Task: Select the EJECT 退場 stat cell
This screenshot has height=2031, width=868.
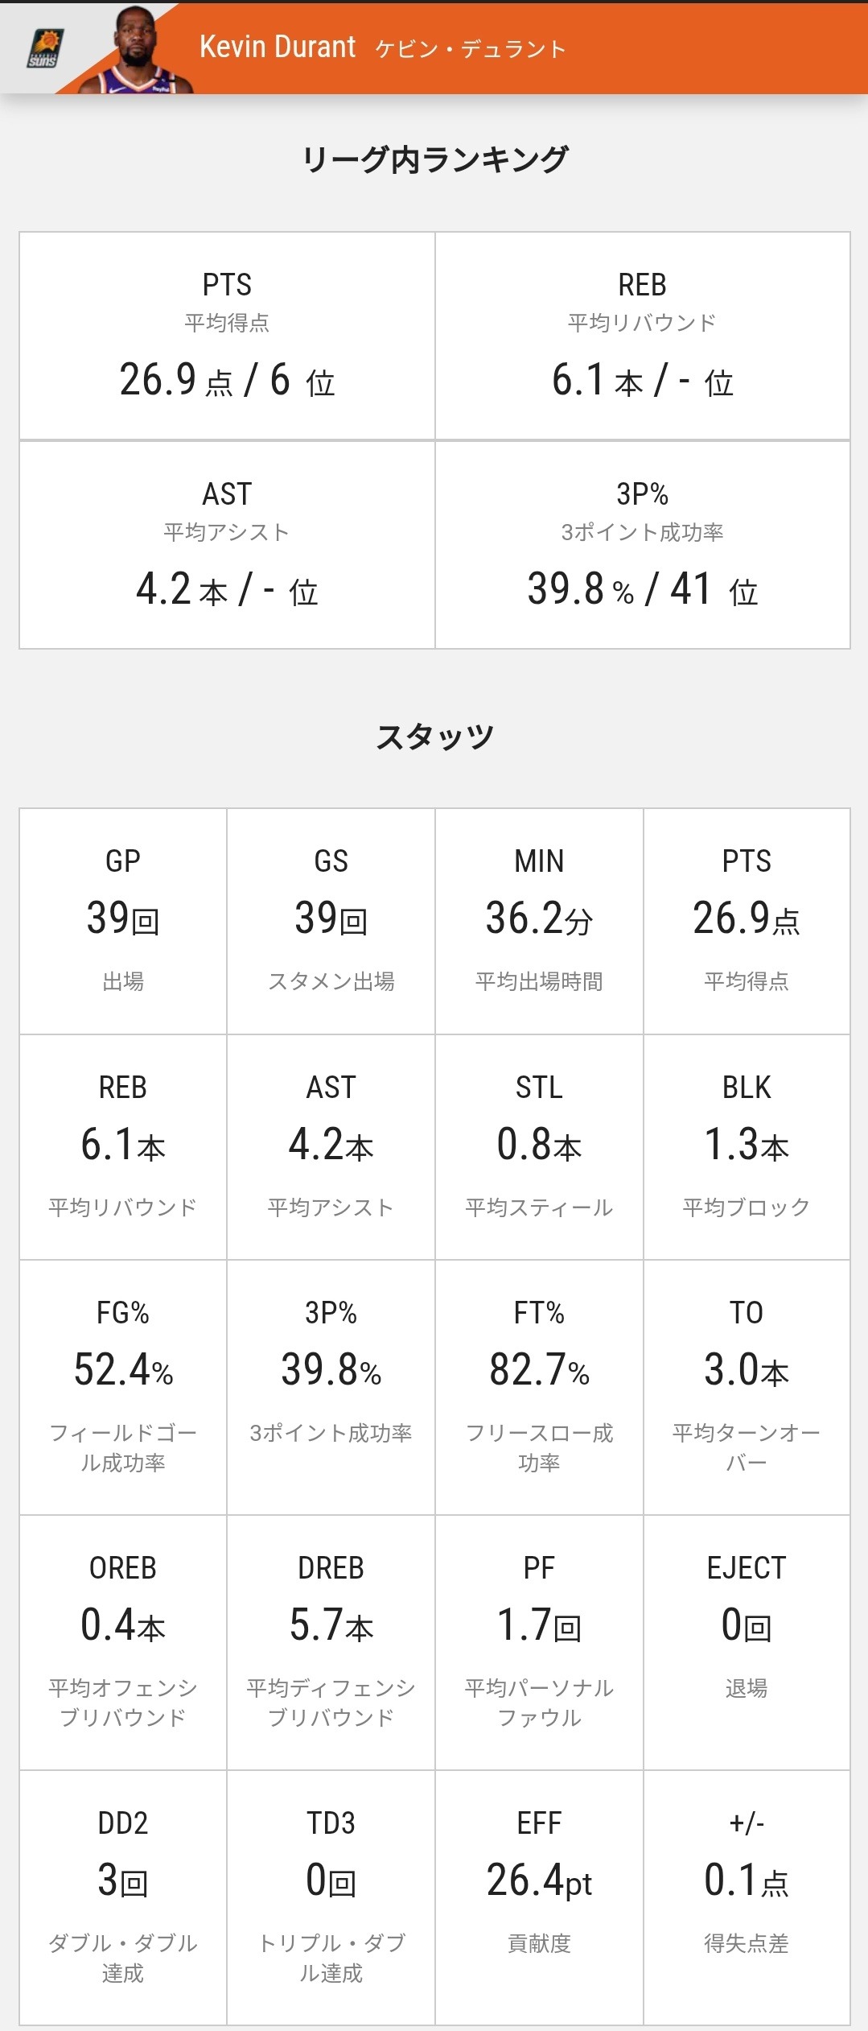Action: point(747,1642)
